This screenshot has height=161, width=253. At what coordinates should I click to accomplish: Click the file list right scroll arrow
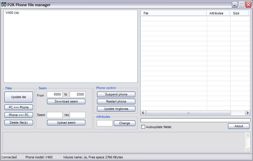click(247, 113)
